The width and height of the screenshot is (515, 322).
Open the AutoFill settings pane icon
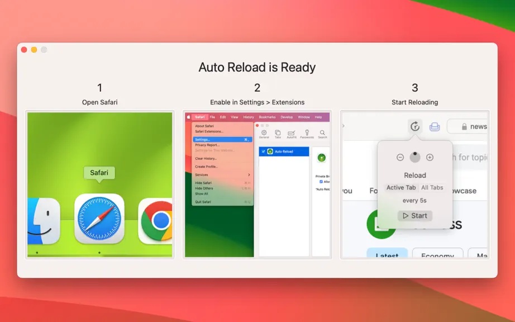pos(292,134)
